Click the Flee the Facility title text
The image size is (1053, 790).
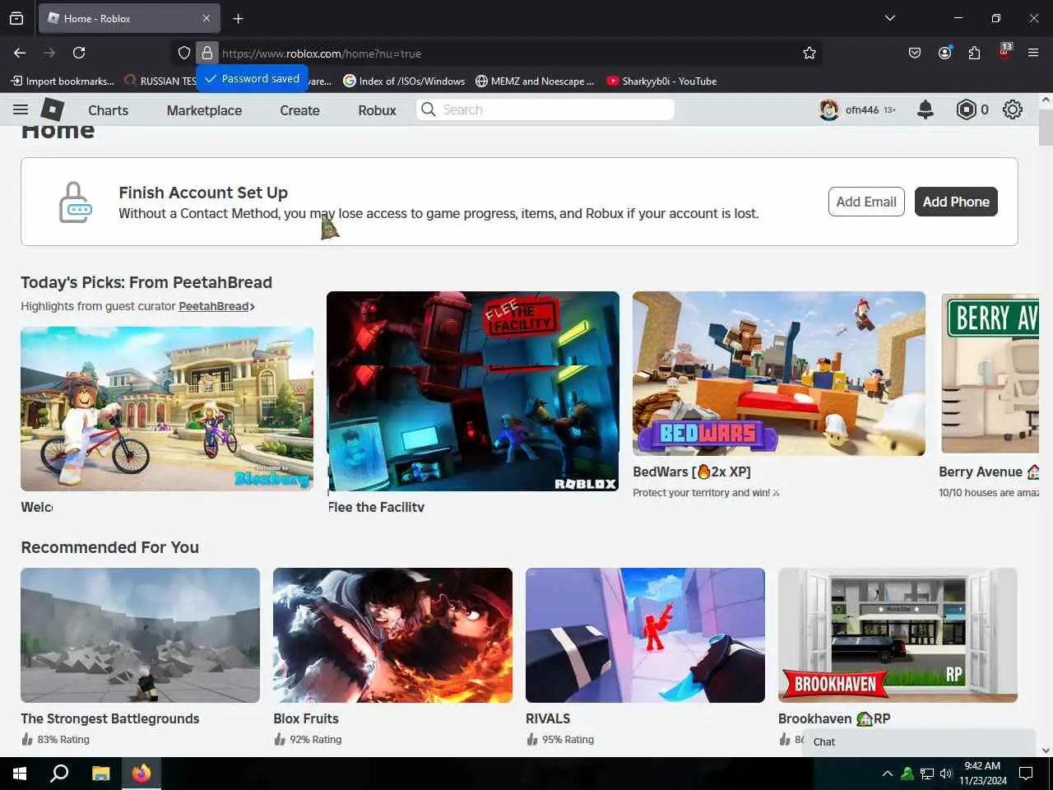[376, 507]
